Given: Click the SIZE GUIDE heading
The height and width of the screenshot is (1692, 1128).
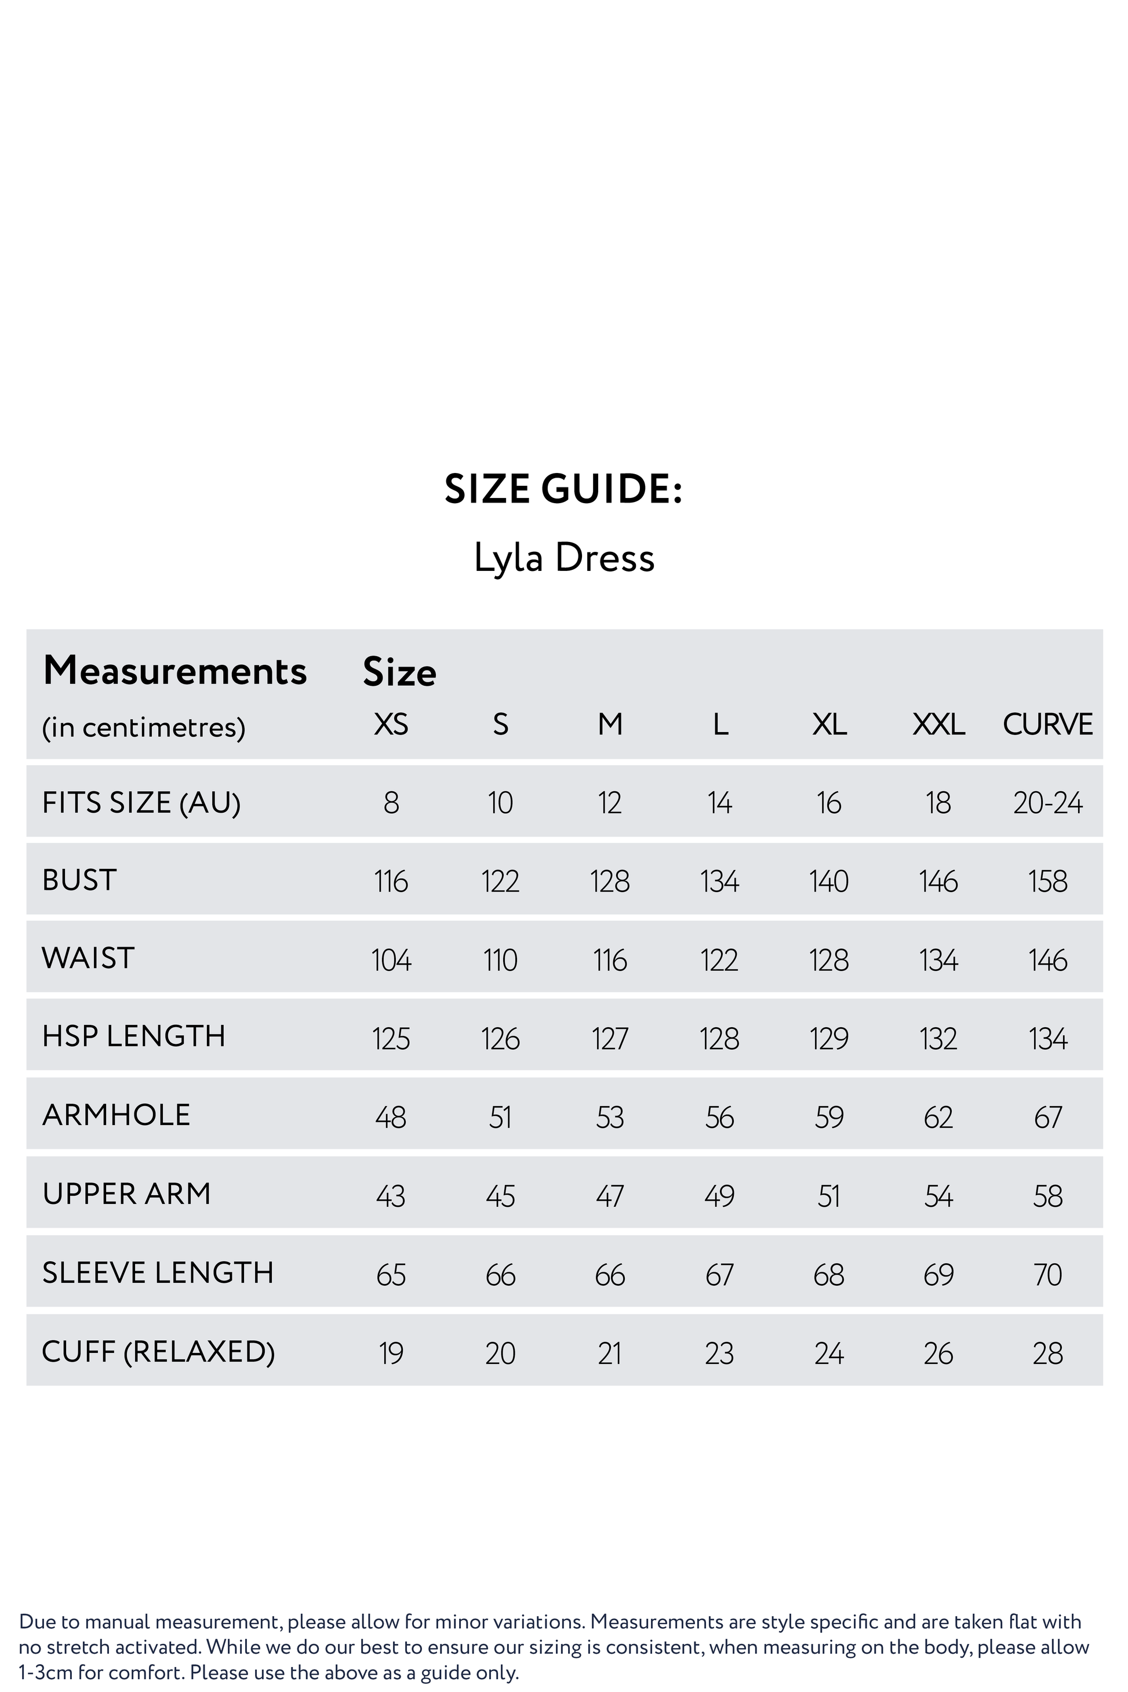Looking at the screenshot, I should tap(563, 489).
